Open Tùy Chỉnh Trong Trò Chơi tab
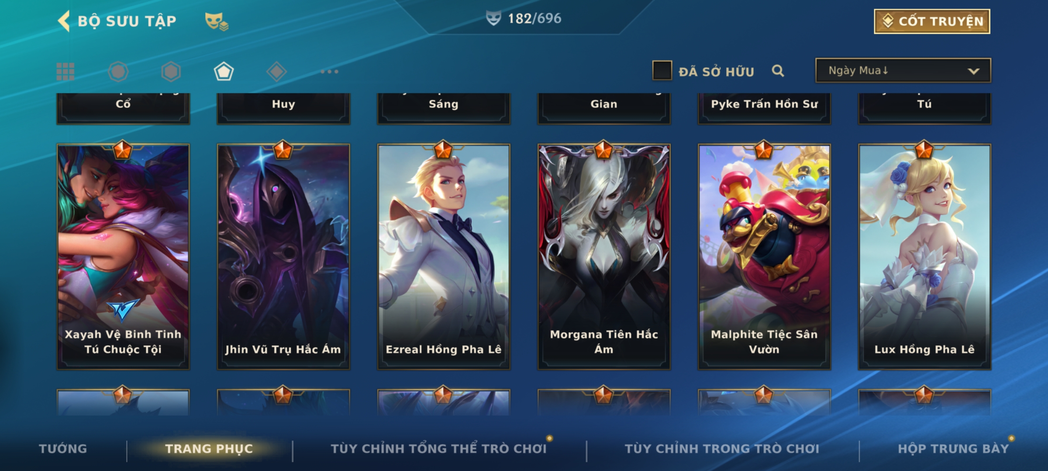 click(722, 448)
